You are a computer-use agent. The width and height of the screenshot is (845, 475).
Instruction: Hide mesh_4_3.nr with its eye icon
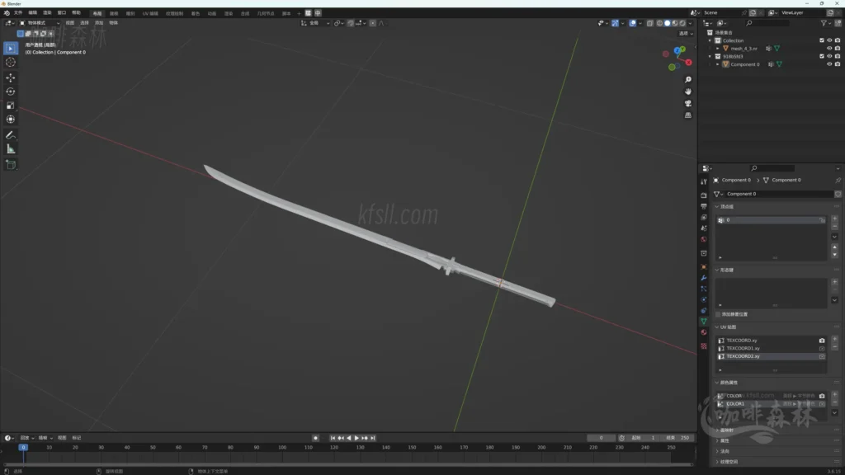click(829, 49)
